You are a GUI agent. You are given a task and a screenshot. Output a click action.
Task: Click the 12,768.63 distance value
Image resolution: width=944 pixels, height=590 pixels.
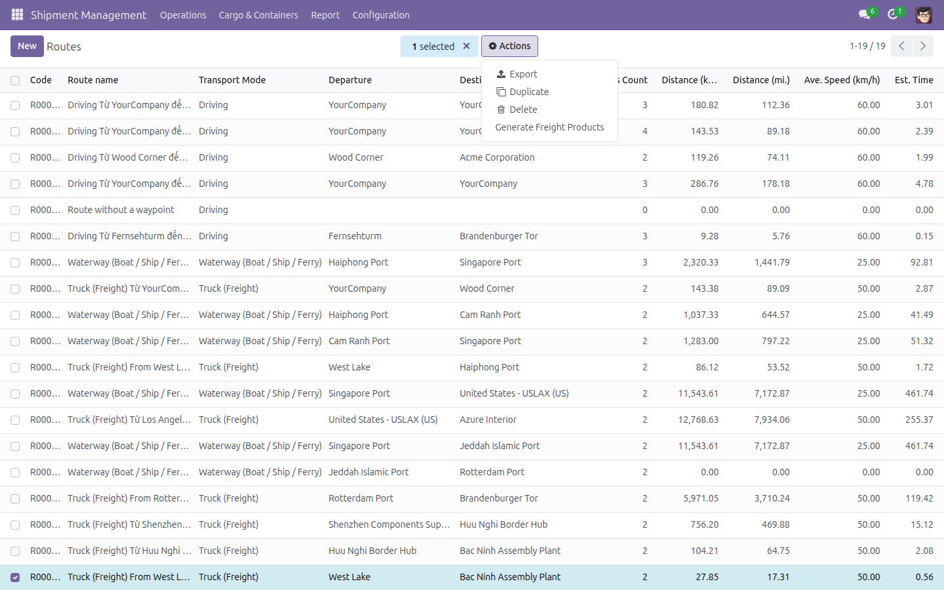[x=698, y=420]
